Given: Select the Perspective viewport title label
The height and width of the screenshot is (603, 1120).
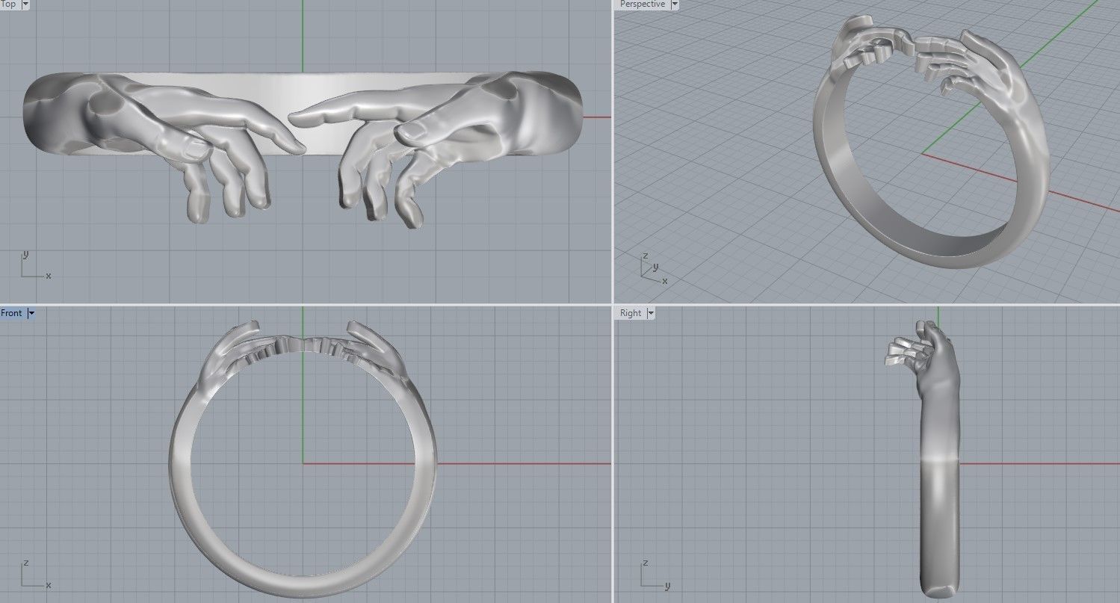Looking at the screenshot, I should (x=642, y=4).
